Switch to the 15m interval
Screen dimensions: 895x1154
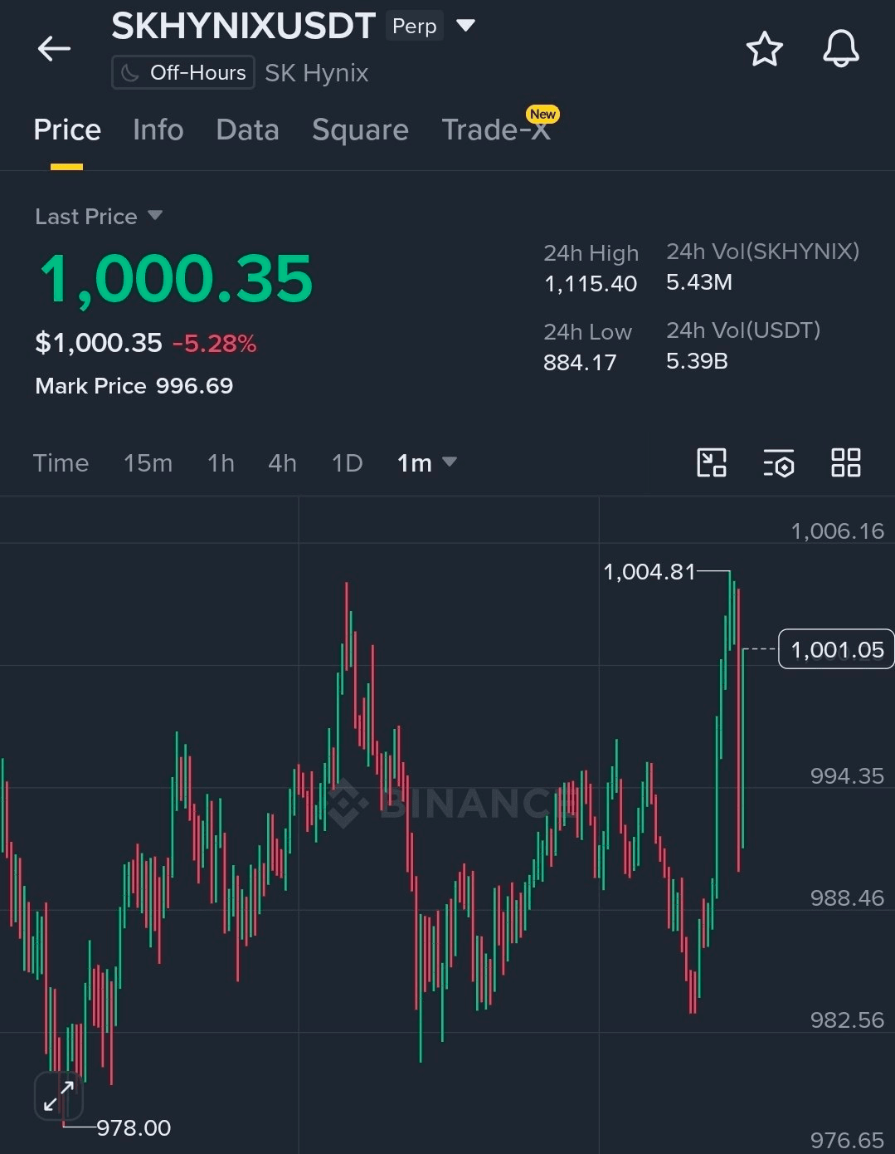pyautogui.click(x=148, y=462)
